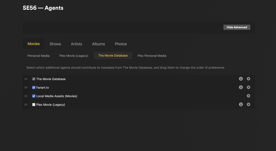Click the drag handle of Fanart.tv row
This screenshot has height=151, width=276.
pos(26,87)
